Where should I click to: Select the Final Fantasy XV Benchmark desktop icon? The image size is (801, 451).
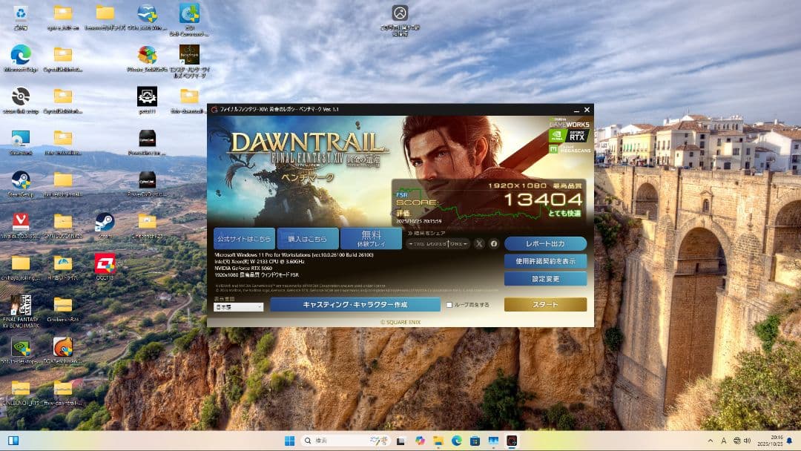[x=21, y=308]
